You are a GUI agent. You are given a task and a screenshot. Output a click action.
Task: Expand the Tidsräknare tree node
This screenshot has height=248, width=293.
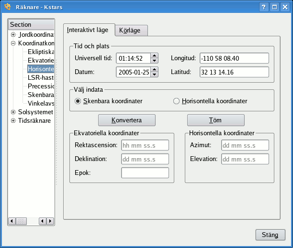click(13, 120)
